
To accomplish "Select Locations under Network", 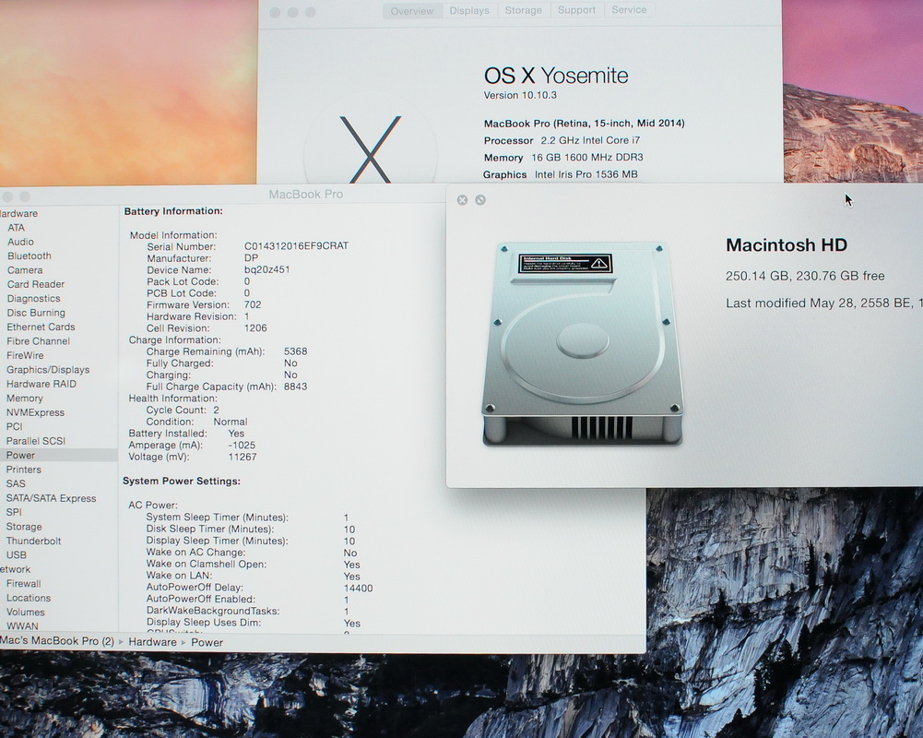I will click(29, 598).
